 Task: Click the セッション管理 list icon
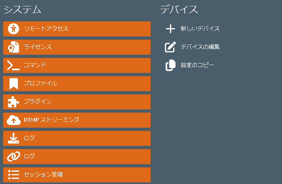click(x=14, y=174)
